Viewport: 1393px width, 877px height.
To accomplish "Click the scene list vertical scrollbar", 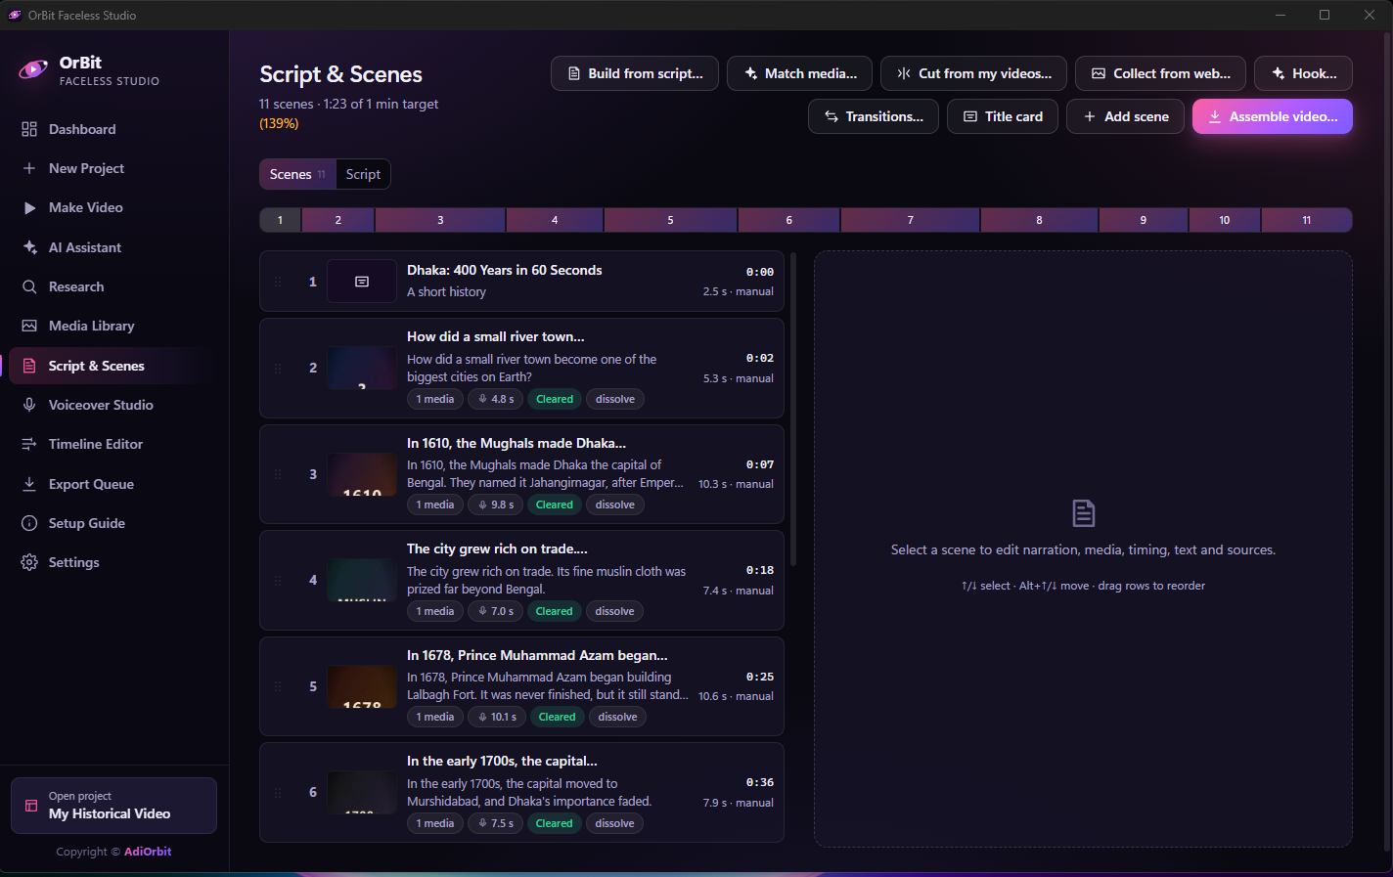I will pos(793,409).
